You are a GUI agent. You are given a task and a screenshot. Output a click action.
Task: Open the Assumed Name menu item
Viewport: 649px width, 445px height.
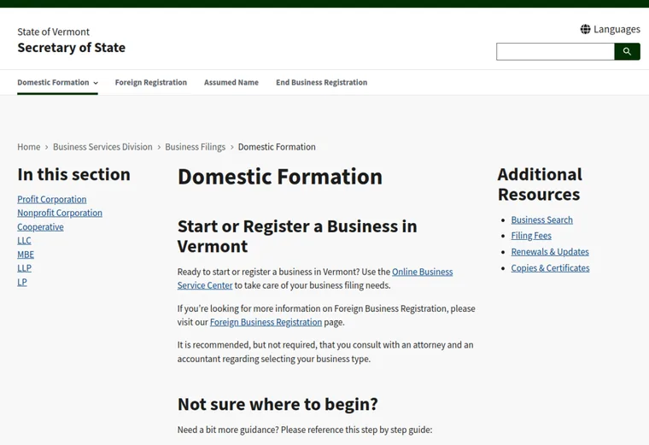click(x=231, y=82)
